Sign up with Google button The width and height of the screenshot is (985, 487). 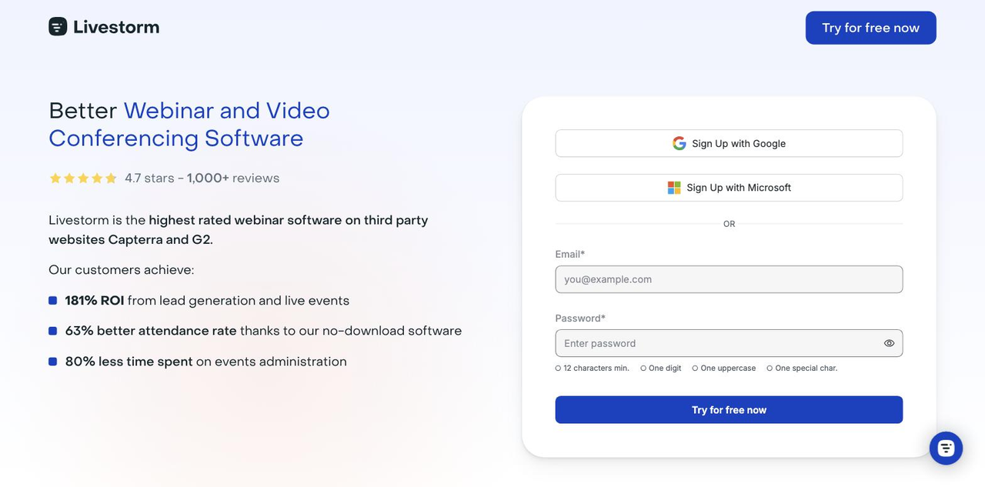click(729, 143)
